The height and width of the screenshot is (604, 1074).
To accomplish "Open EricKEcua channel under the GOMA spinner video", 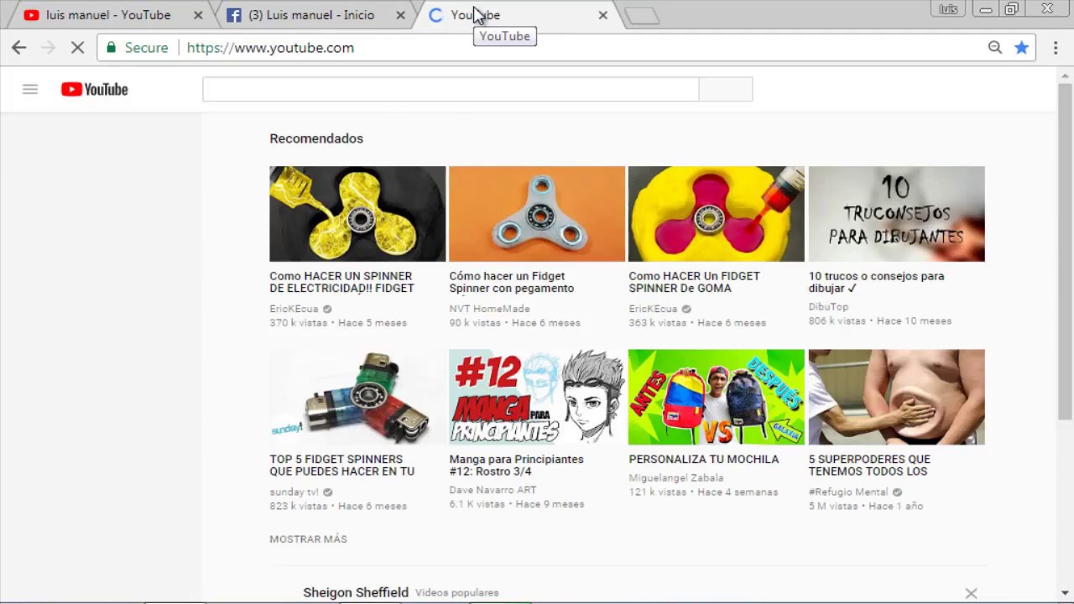I will 653,309.
